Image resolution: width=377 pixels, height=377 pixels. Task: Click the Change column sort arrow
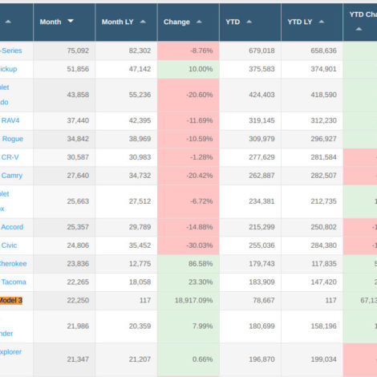(x=199, y=22)
